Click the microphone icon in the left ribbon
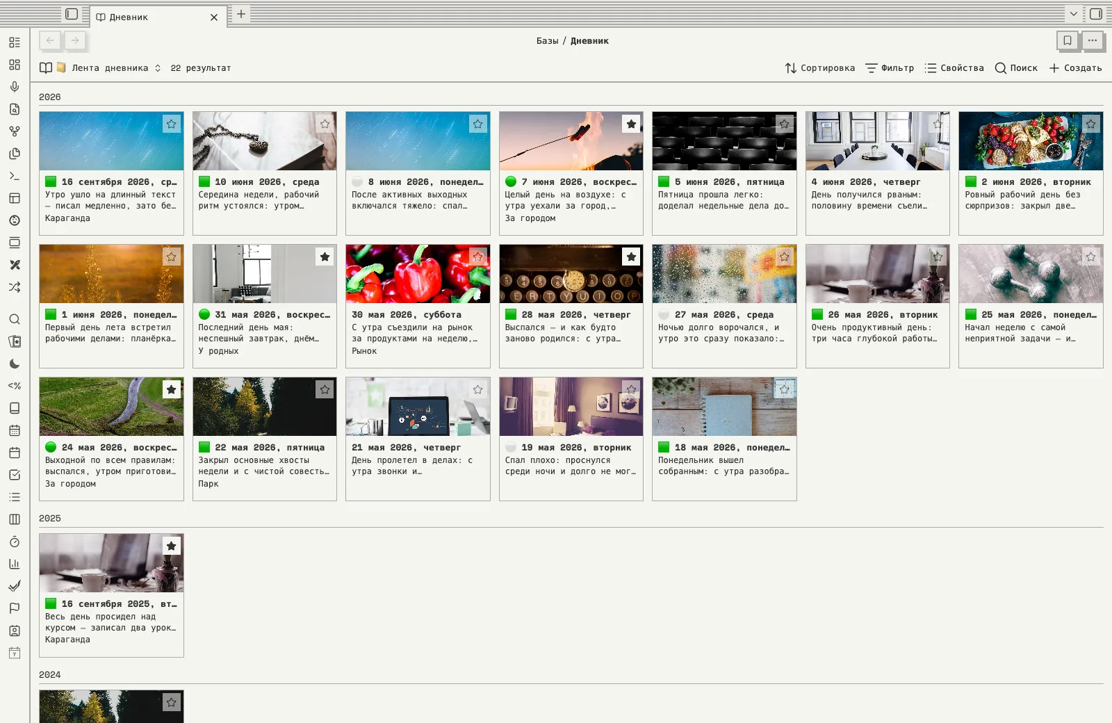The image size is (1112, 723). pyautogui.click(x=15, y=87)
